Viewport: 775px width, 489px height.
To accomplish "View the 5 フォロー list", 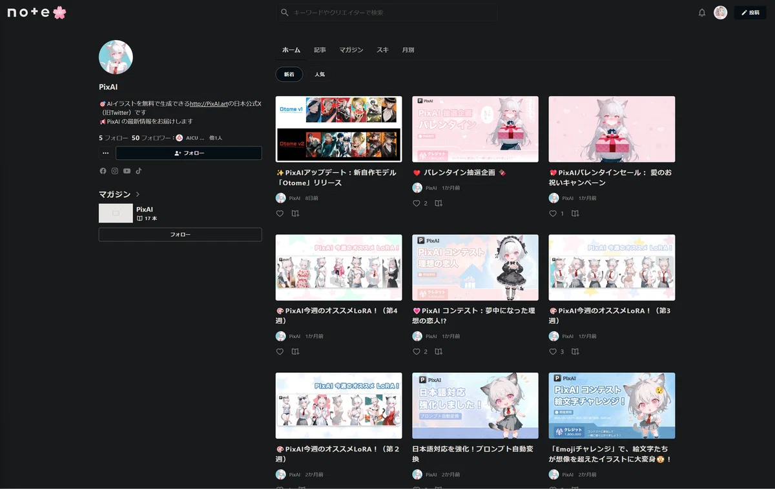I will coord(113,138).
